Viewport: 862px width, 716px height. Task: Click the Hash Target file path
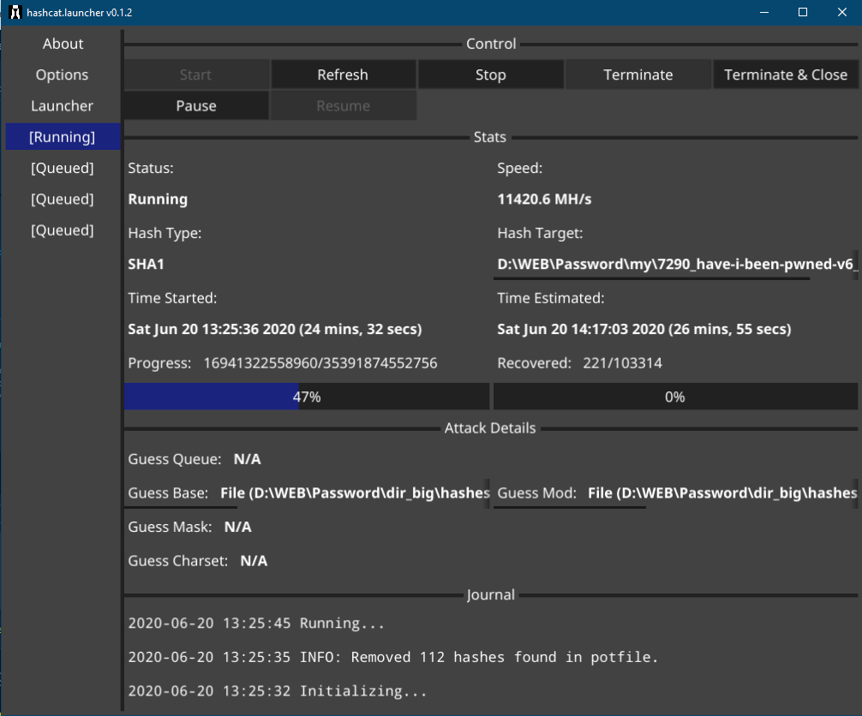pos(677,265)
